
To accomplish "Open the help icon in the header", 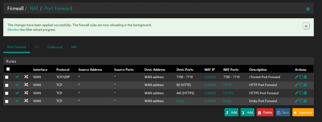I will [308, 9].
